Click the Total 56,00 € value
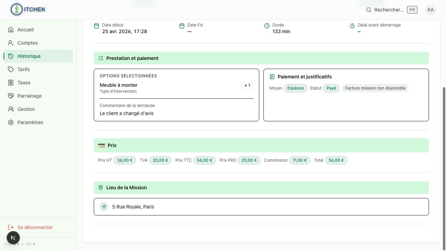This screenshot has width=446, height=251. (x=336, y=160)
